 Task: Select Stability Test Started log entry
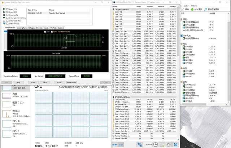[x=58, y=13]
